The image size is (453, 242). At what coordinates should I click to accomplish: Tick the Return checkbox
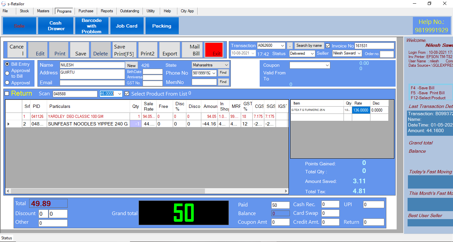coord(7,94)
